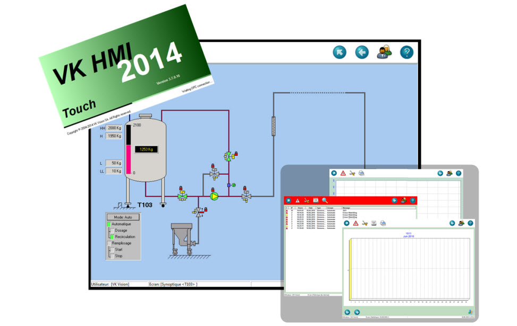Toggle the Stop checkbox
Viewport: 517px width, 326px height.
pos(112,256)
